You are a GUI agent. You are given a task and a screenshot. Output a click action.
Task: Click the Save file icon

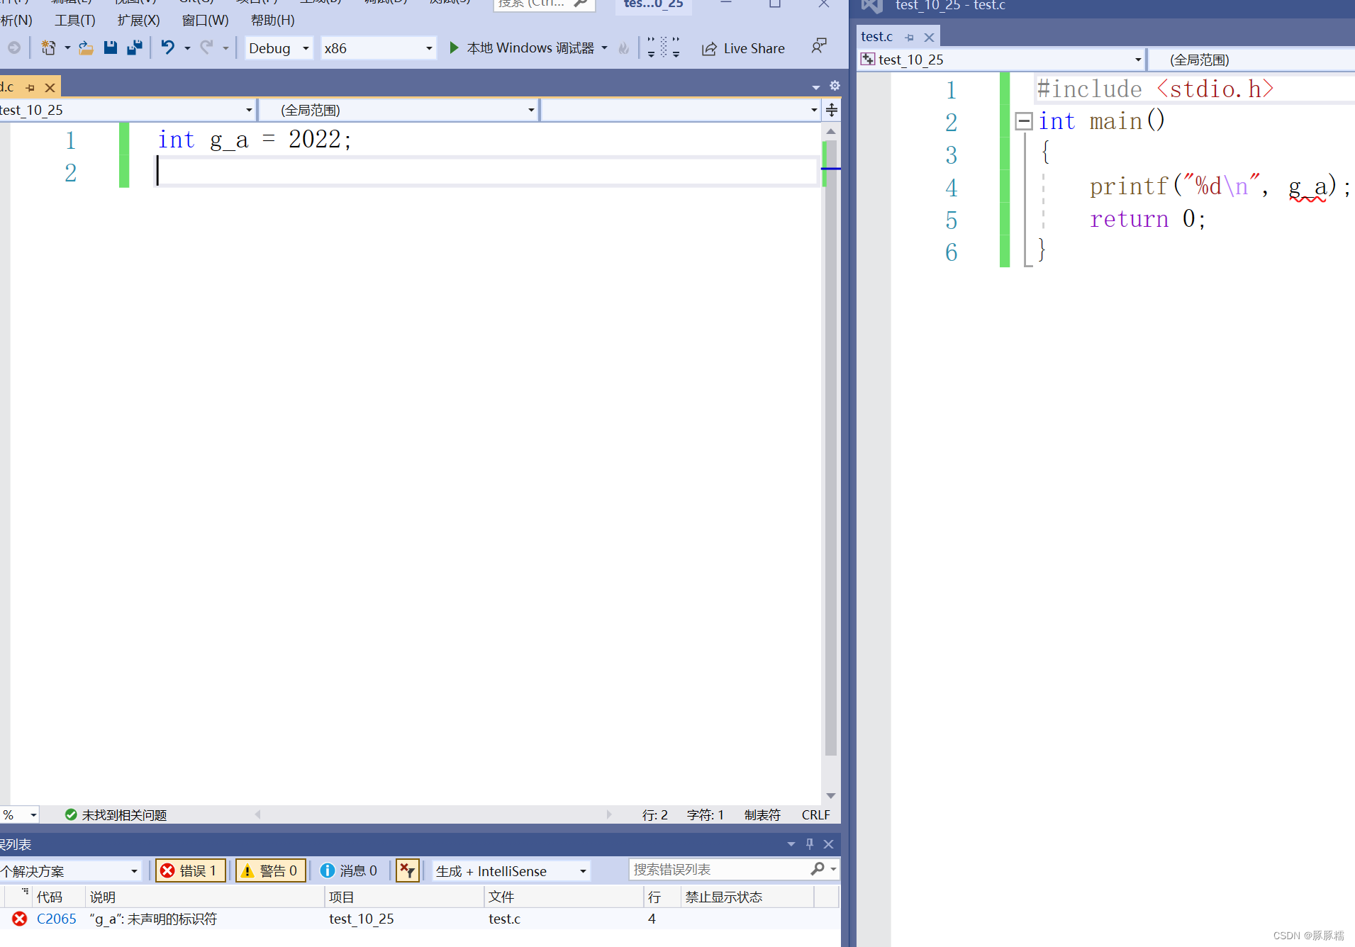point(110,48)
